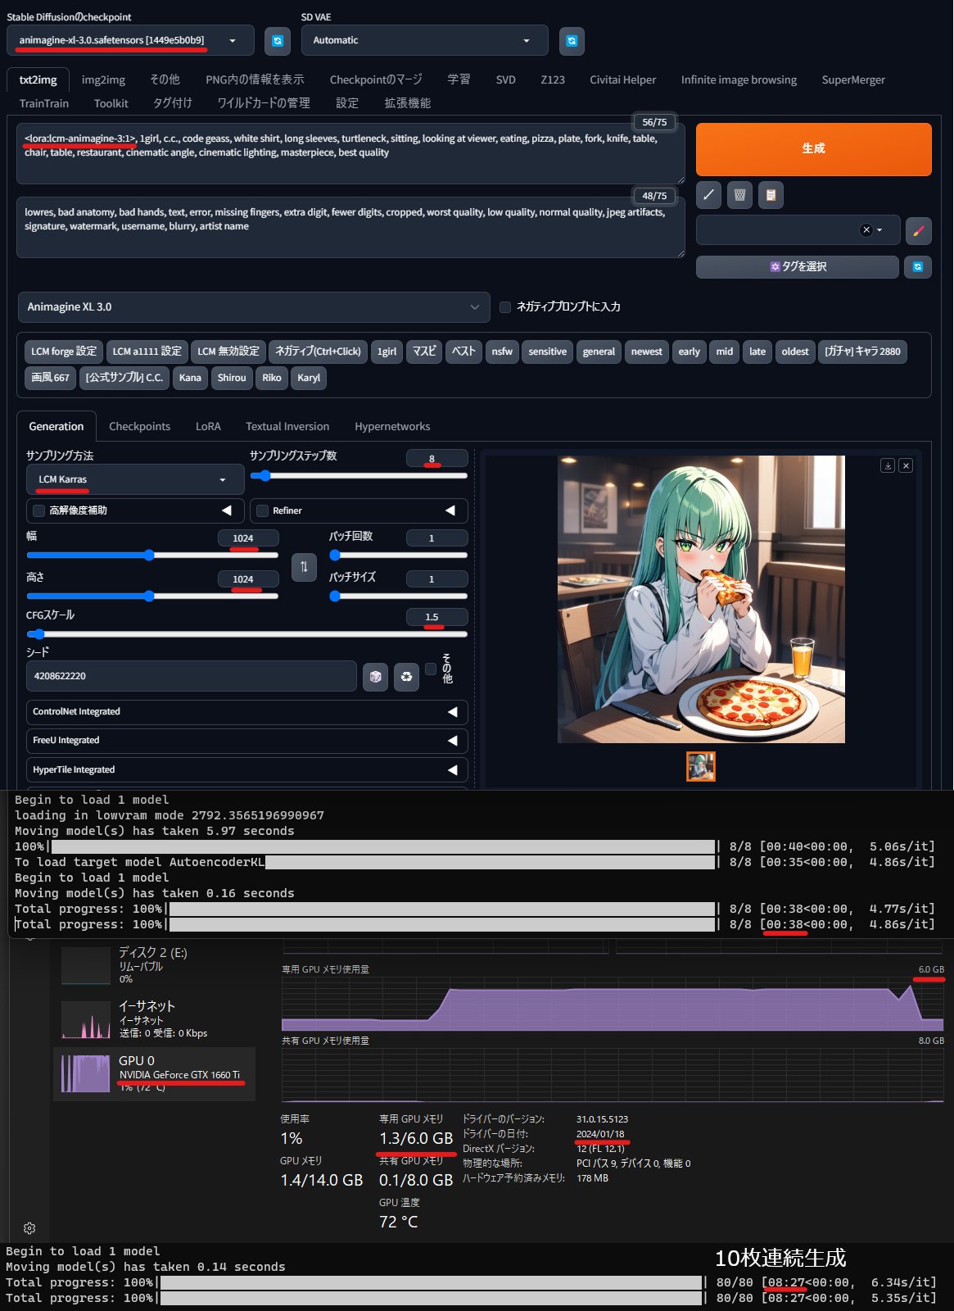Click the 高さ height slider
954x1311 pixels.
click(x=152, y=596)
